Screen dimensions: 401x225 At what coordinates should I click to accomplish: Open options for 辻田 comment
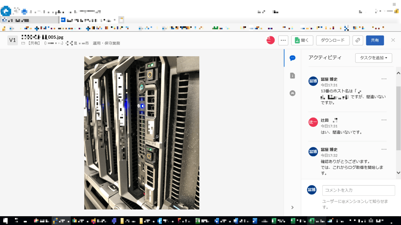click(x=384, y=120)
